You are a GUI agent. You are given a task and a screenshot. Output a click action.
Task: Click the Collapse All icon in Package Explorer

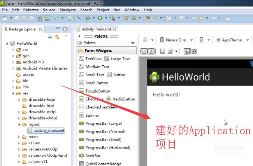pos(50,37)
